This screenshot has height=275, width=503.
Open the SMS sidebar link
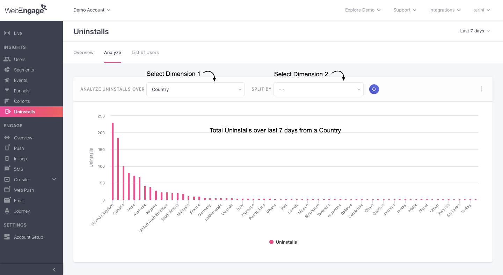19,169
